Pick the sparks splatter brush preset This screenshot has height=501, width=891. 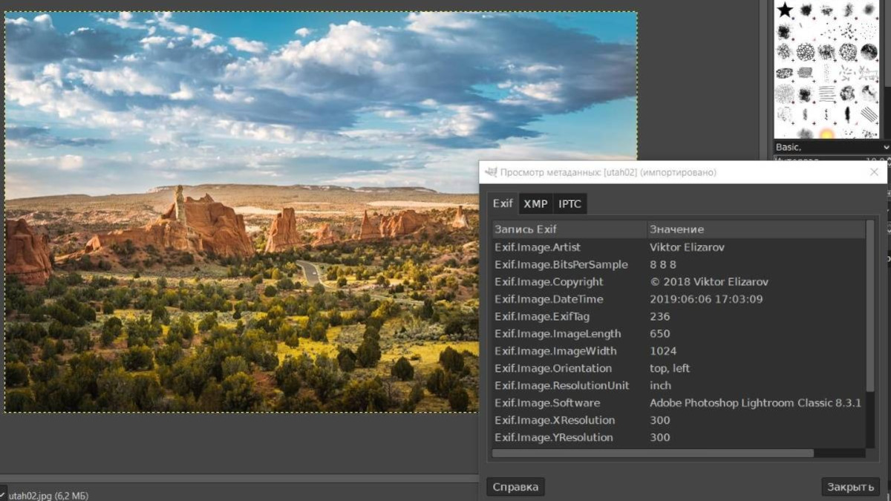point(848,31)
